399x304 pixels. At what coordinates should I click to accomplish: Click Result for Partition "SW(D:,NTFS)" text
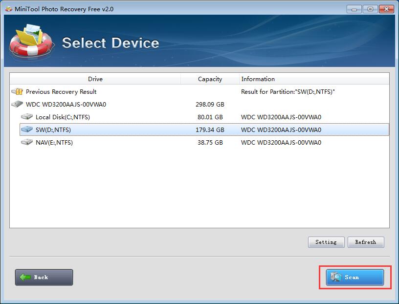pyautogui.click(x=288, y=91)
